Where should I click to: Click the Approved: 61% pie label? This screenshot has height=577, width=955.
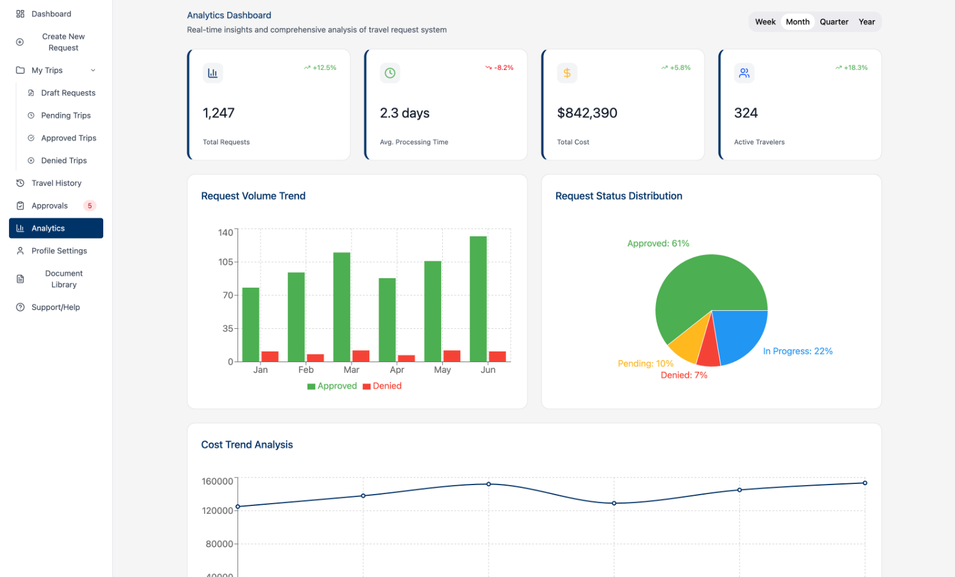[658, 243]
